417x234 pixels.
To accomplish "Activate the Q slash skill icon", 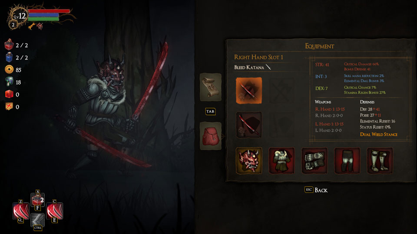I will pyautogui.click(x=21, y=211).
